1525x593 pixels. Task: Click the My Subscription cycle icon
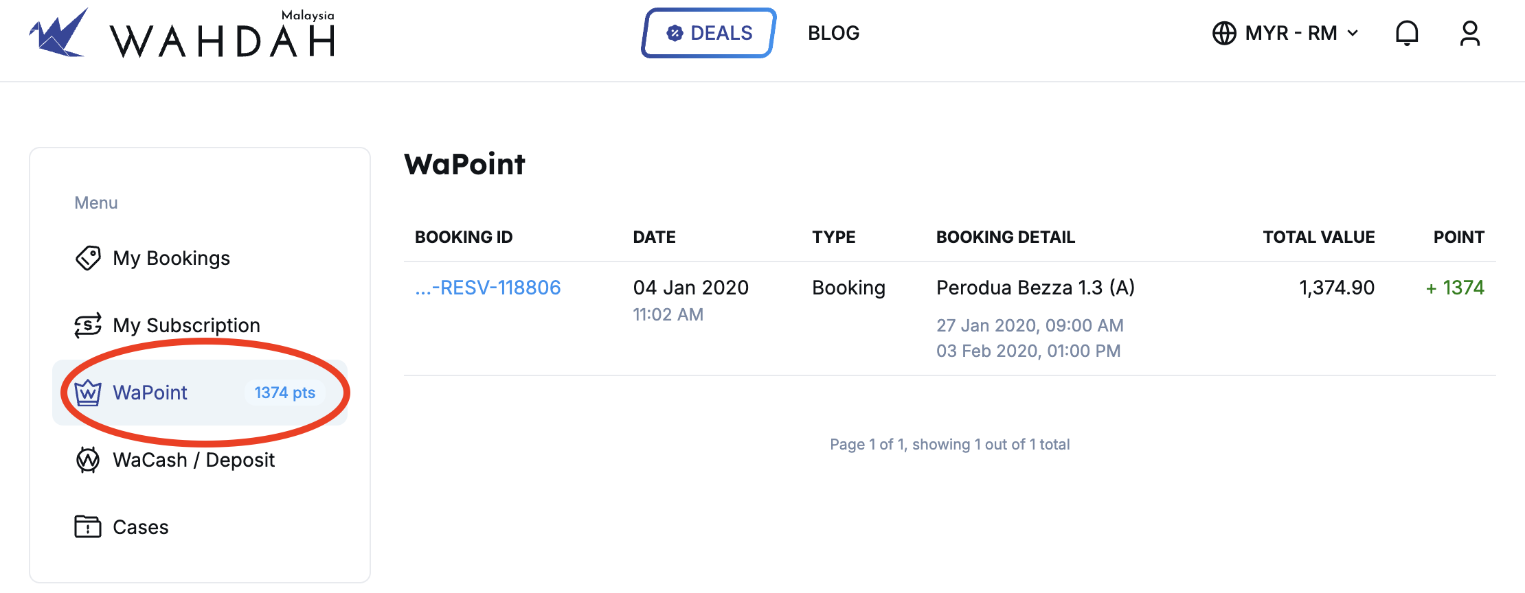pyautogui.click(x=88, y=325)
